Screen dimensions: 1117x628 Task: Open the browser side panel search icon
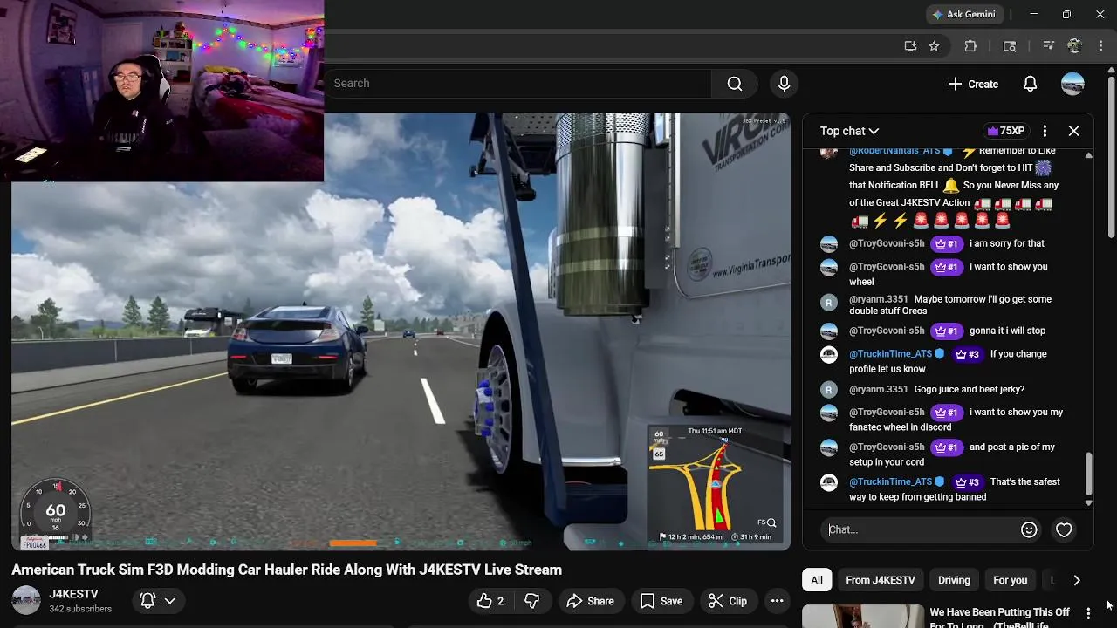coord(1010,46)
